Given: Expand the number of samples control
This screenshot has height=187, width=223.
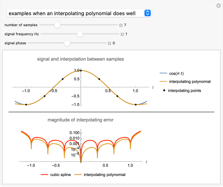Looking at the screenshot, I should tap(121, 25).
